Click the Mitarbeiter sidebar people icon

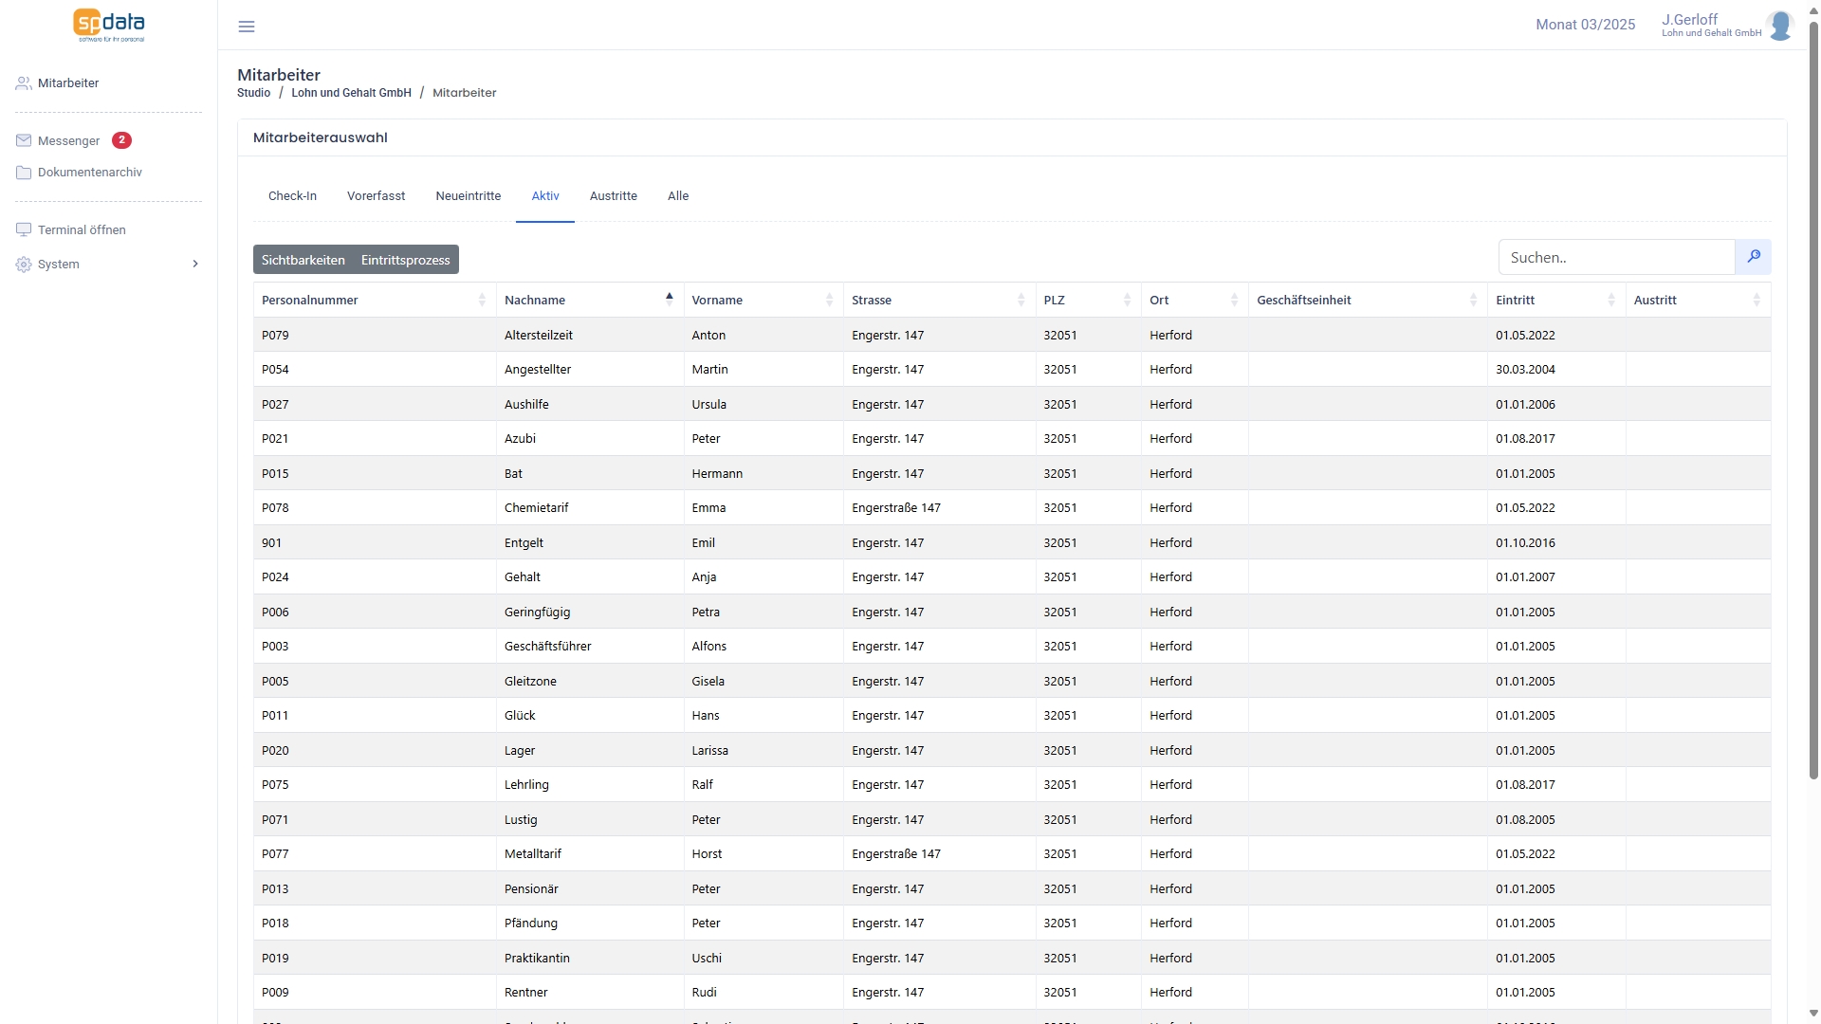pyautogui.click(x=24, y=83)
